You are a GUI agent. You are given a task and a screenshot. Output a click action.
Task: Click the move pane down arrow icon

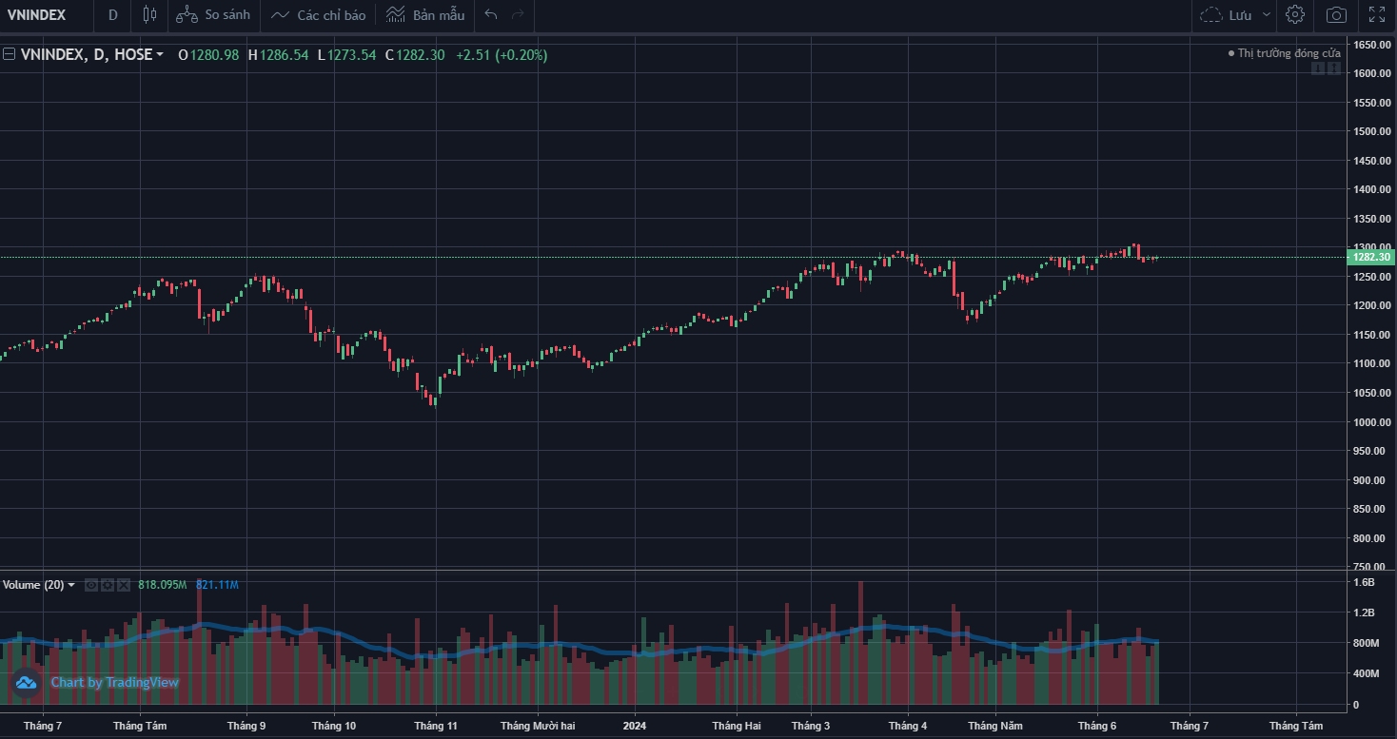[1318, 68]
